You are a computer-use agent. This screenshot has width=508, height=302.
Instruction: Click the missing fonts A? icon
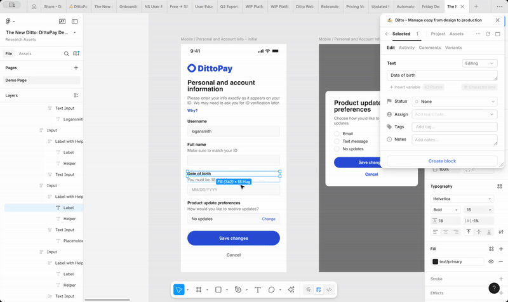tap(62, 22)
